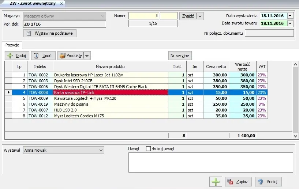The height and width of the screenshot is (189, 299).
Task: Click the 8% VAT cell
Action: tap(262, 104)
